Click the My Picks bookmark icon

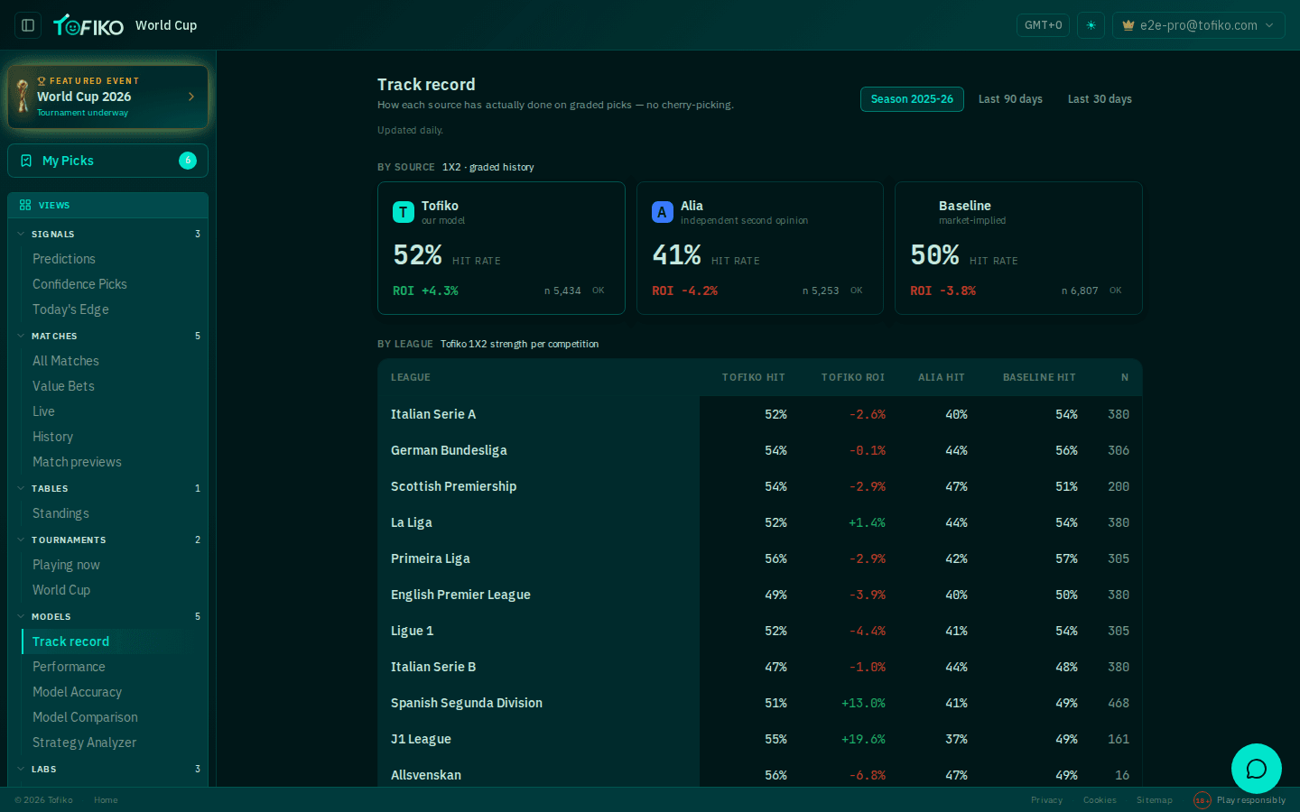pyautogui.click(x=26, y=161)
